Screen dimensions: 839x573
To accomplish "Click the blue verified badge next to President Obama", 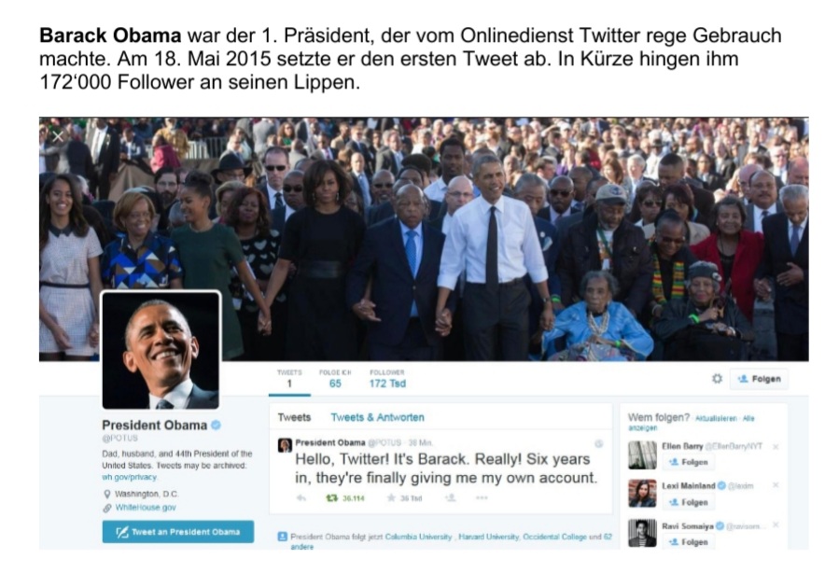I will 216,426.
